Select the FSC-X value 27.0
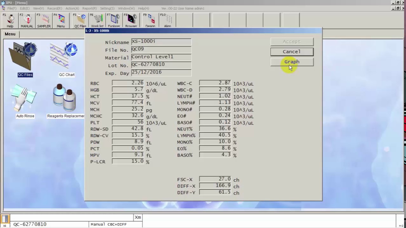This screenshot has width=406, height=228. pos(215,179)
